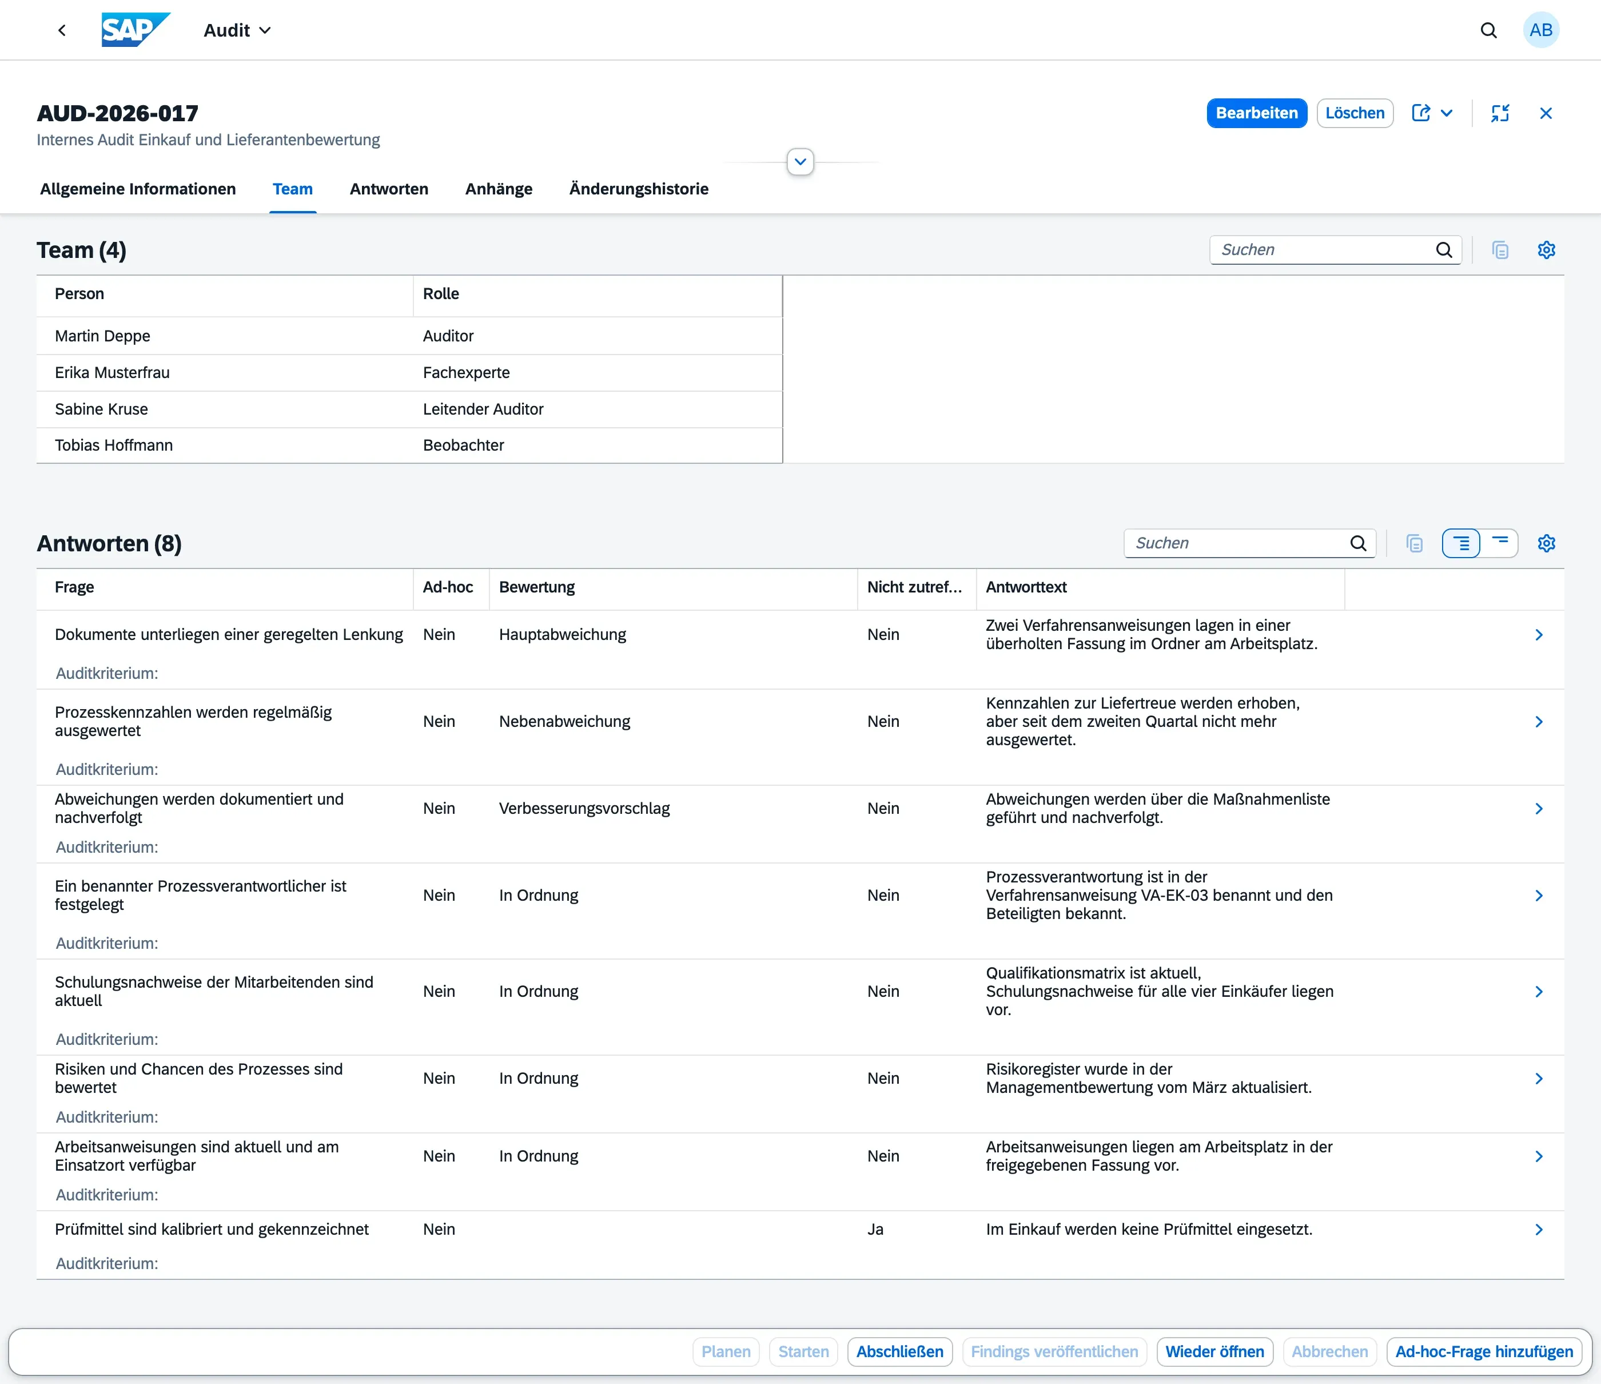1601x1384 pixels.
Task: Click the Team table search magnifier
Action: [1444, 249]
